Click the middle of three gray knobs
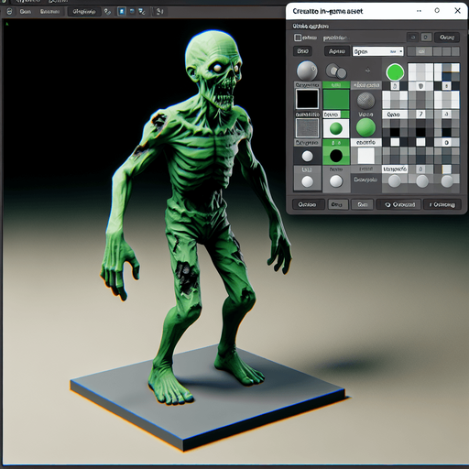 click(422, 181)
